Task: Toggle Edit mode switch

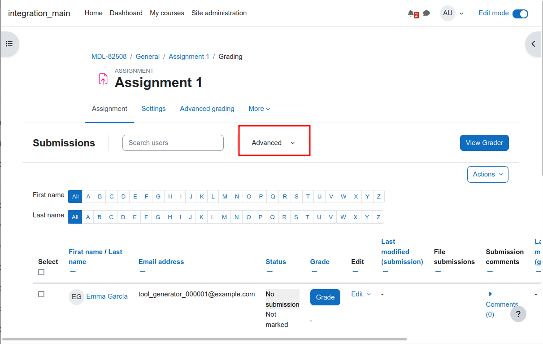Action: [520, 13]
